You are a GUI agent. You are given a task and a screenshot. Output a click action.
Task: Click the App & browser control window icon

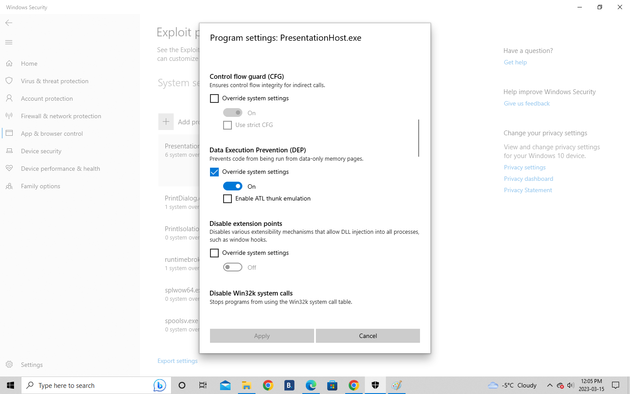9,133
